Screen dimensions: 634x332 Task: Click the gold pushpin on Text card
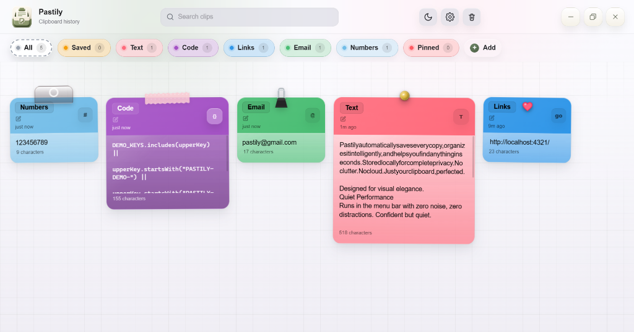pos(404,96)
